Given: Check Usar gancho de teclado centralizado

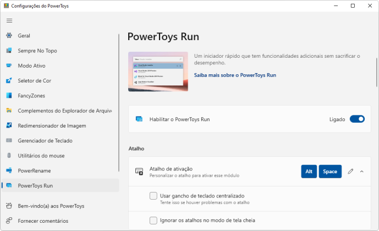Looking at the screenshot, I should click(153, 196).
